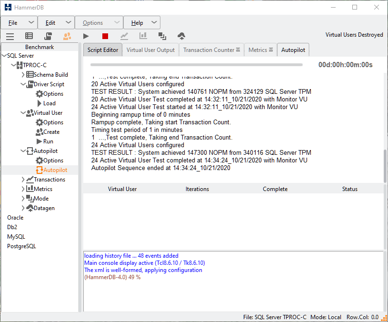Click the HammerDB logo in title bar
Image resolution: width=388 pixels, height=322 pixels.
click(x=8, y=8)
